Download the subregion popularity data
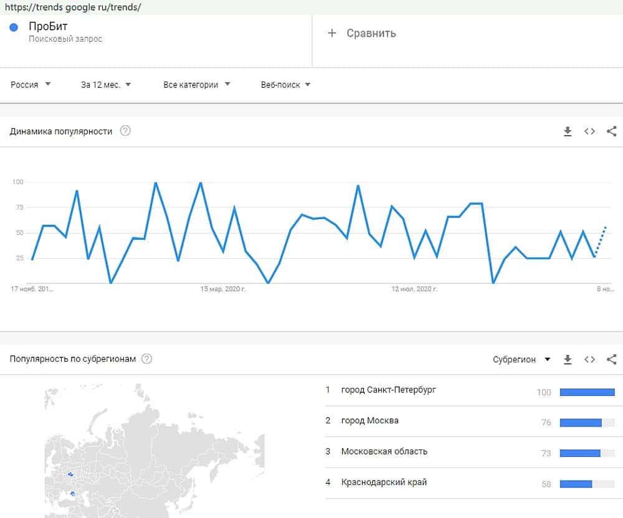 (568, 359)
